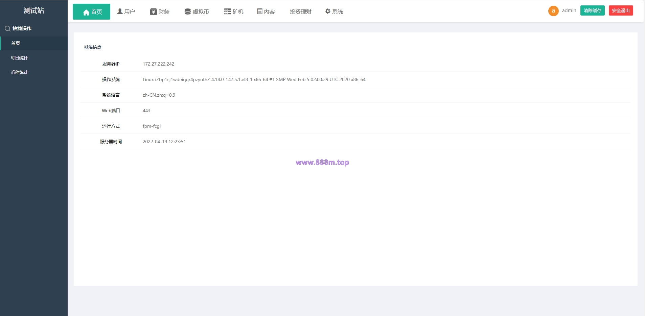The width and height of the screenshot is (645, 316).
Task: Click the orange admin avatar circle
Action: 553,11
